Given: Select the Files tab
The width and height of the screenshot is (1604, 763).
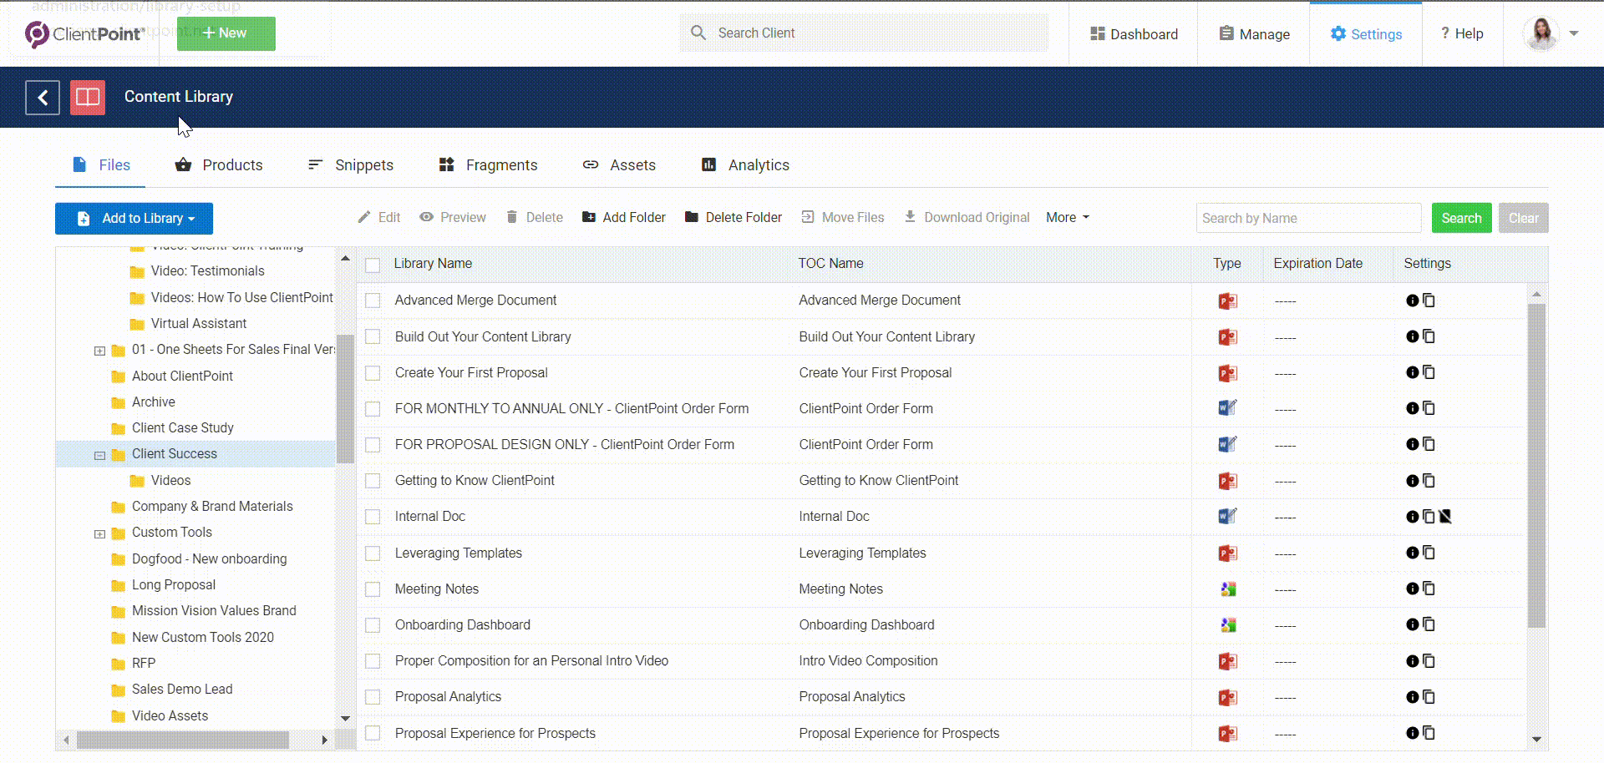Looking at the screenshot, I should [101, 165].
